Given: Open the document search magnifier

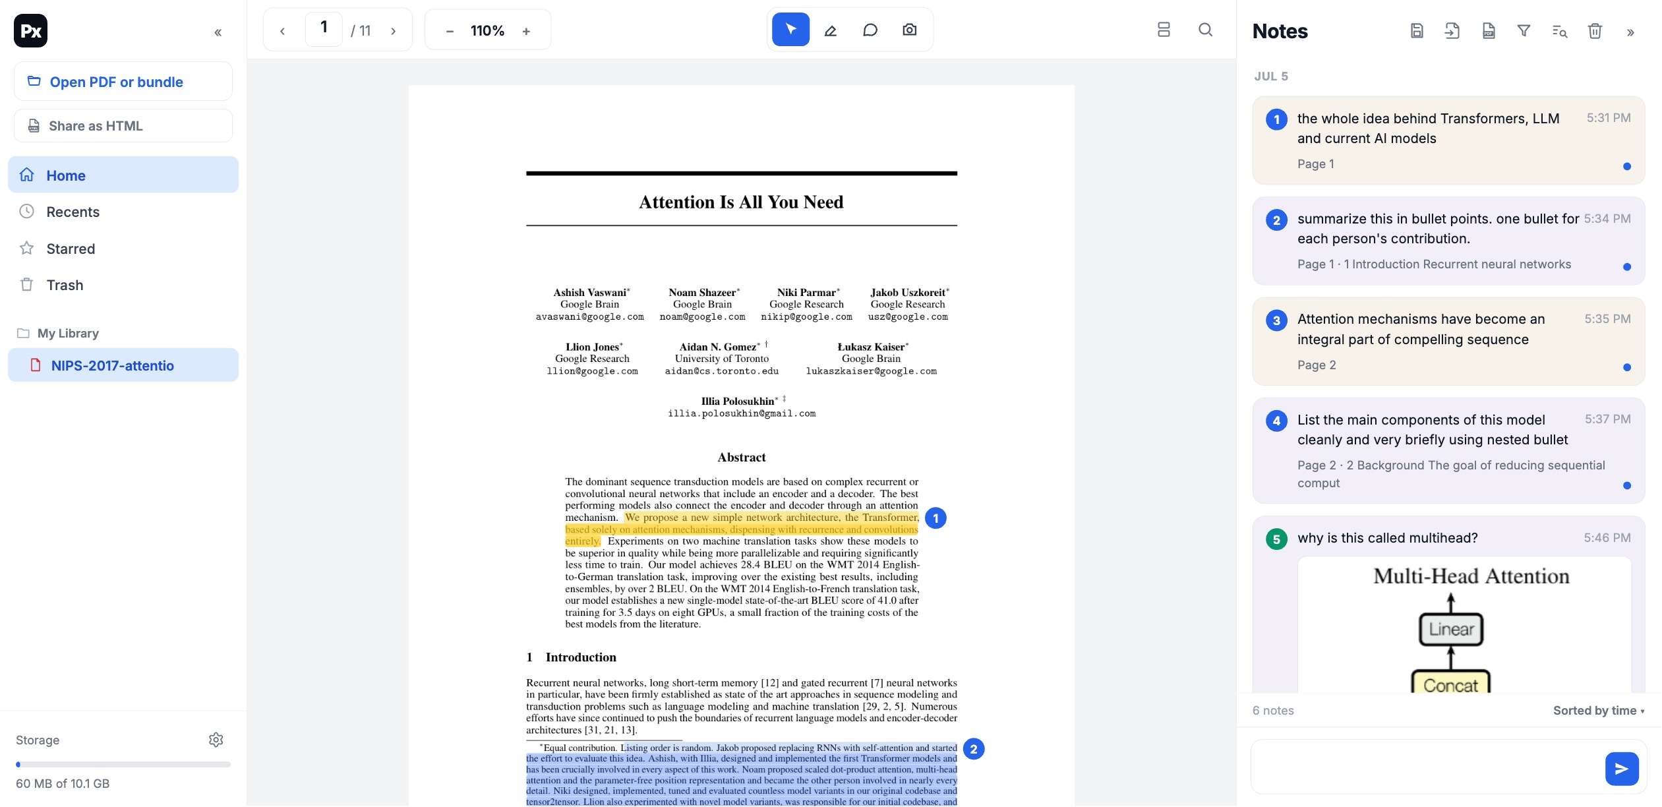Looking at the screenshot, I should 1205,30.
